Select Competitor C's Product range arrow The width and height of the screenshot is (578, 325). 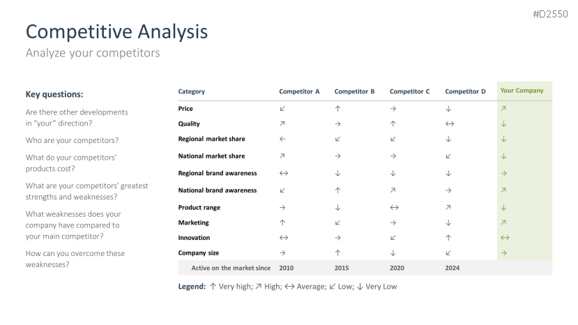[394, 208]
